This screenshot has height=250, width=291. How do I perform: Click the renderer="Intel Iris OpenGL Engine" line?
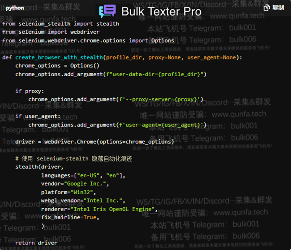coord(99,209)
